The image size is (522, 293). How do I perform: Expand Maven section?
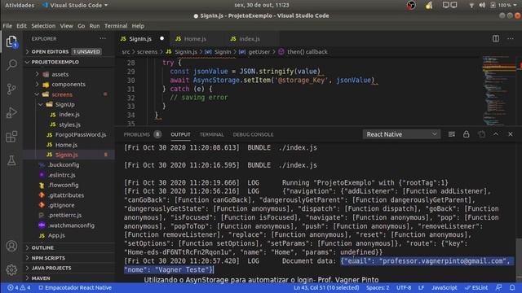tap(69, 278)
